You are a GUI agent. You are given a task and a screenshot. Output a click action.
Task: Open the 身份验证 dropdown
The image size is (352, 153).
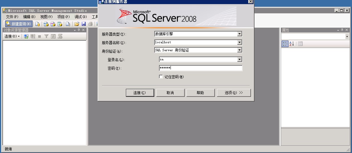(240, 50)
